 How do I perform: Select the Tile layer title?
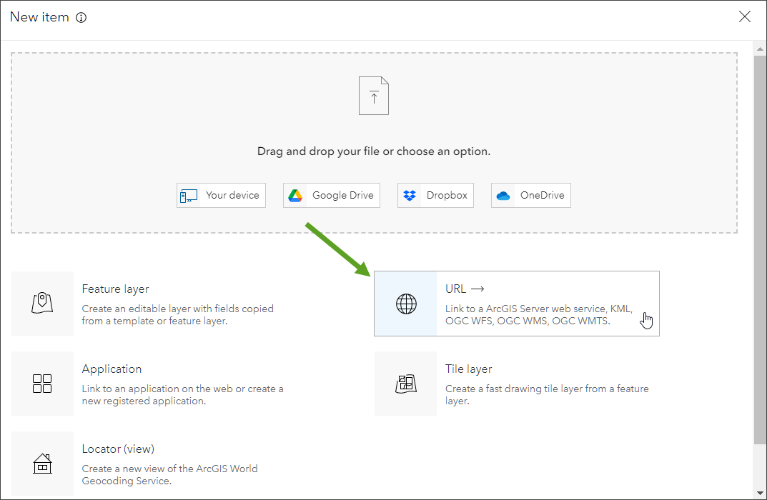468,369
